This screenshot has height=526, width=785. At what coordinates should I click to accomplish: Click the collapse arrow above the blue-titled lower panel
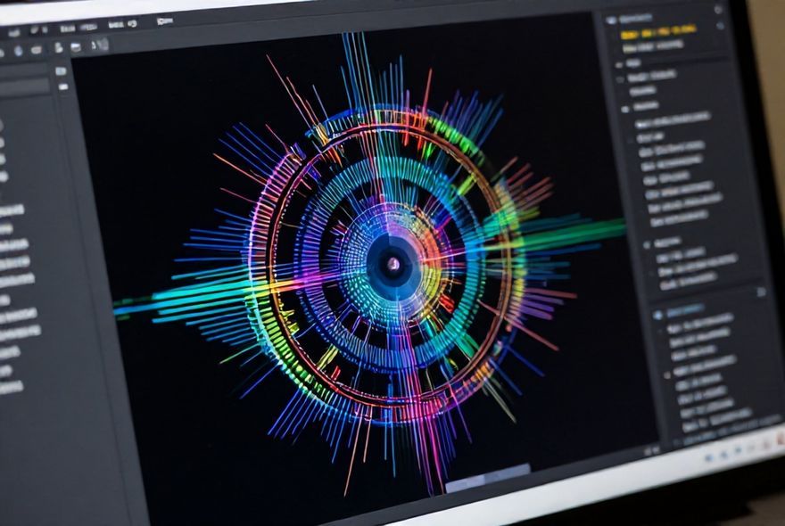759,291
